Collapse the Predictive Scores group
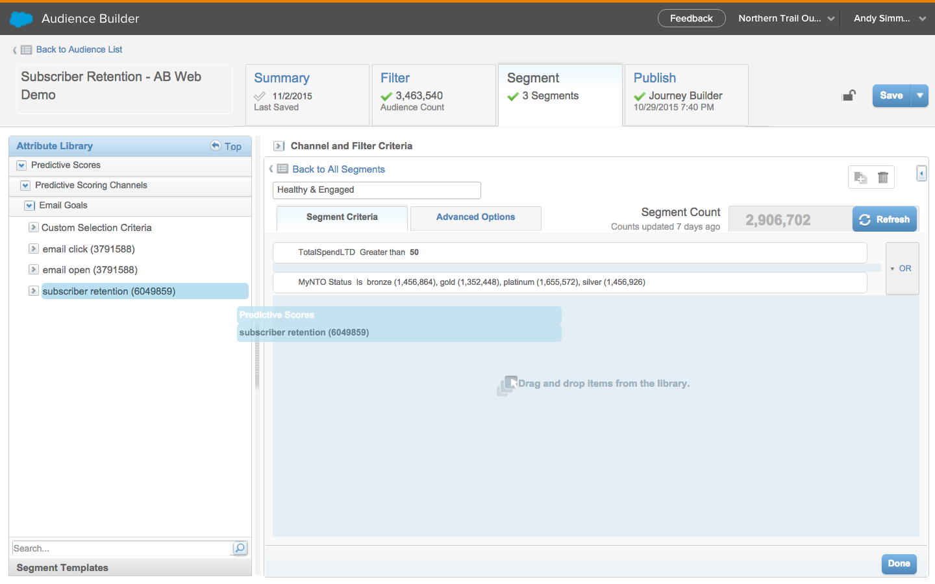 click(21, 165)
